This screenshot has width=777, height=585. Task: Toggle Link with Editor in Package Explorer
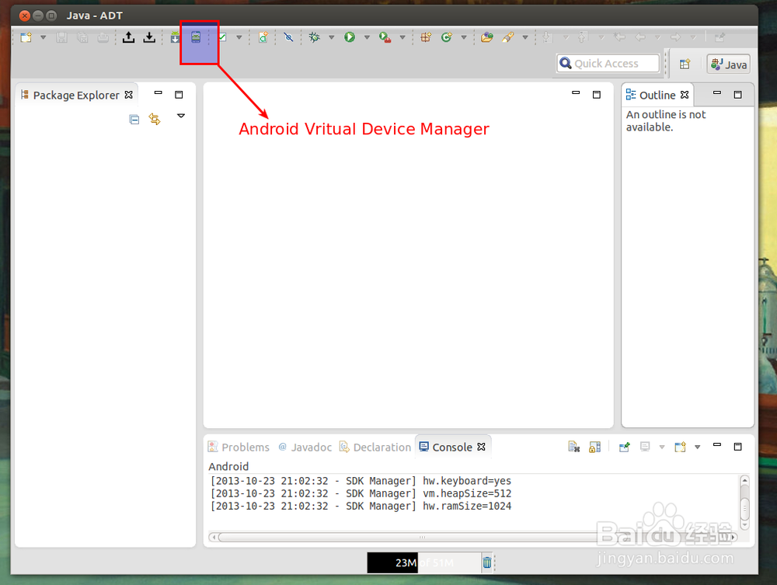click(155, 120)
